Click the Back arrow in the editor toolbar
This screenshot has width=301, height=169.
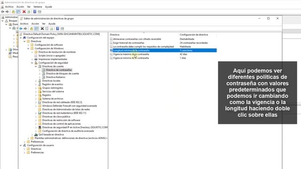[x=21, y=29]
